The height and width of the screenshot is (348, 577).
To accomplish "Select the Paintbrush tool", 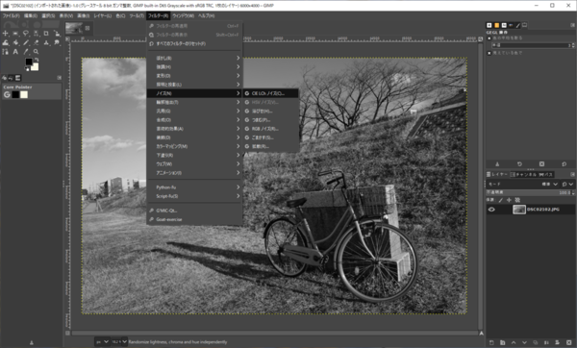I will pyautogui.click(x=26, y=42).
